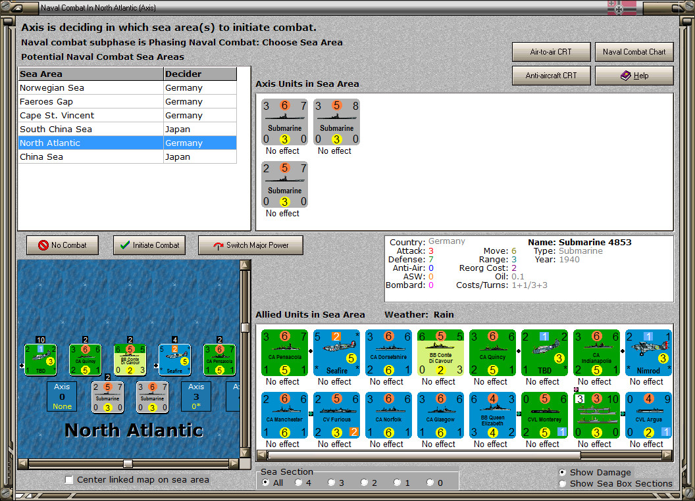Click map vertical scrollbar down arrow
695x501 pixels.
(245, 453)
